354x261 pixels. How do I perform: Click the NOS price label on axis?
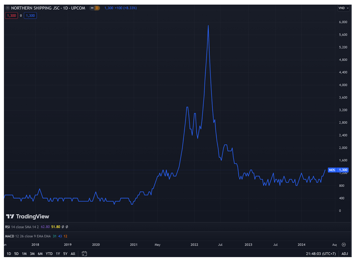[x=338, y=170]
